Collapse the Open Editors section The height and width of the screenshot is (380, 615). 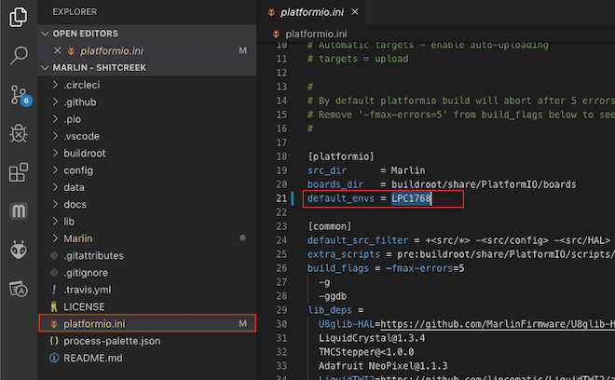point(45,34)
